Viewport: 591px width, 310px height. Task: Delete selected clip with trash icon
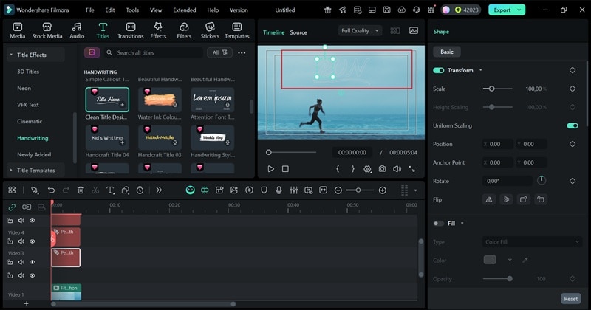pyautogui.click(x=81, y=190)
